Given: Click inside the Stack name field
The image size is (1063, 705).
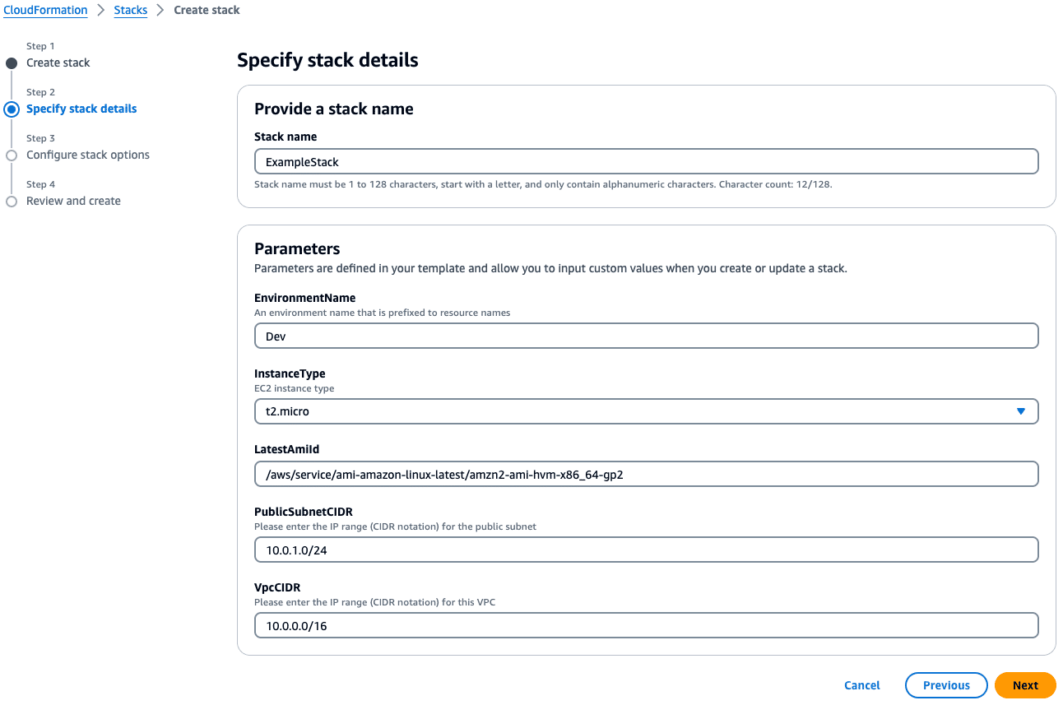Looking at the screenshot, I should pos(646,161).
